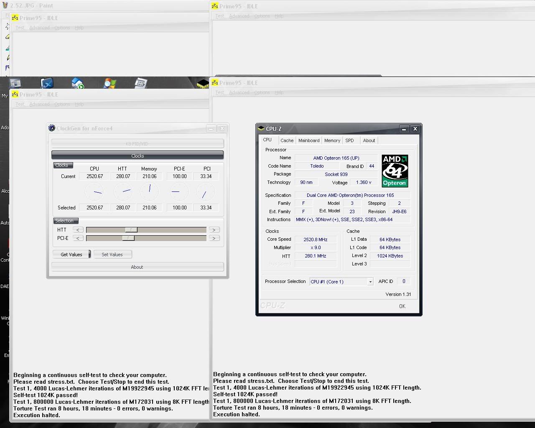Click the dark Clocks button in ClockGen
The image size is (535, 428).
tap(138, 156)
